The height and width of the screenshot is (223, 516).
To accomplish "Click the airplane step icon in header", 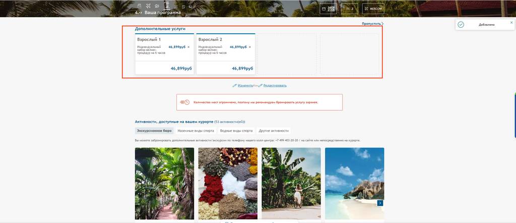I will [148, 6].
